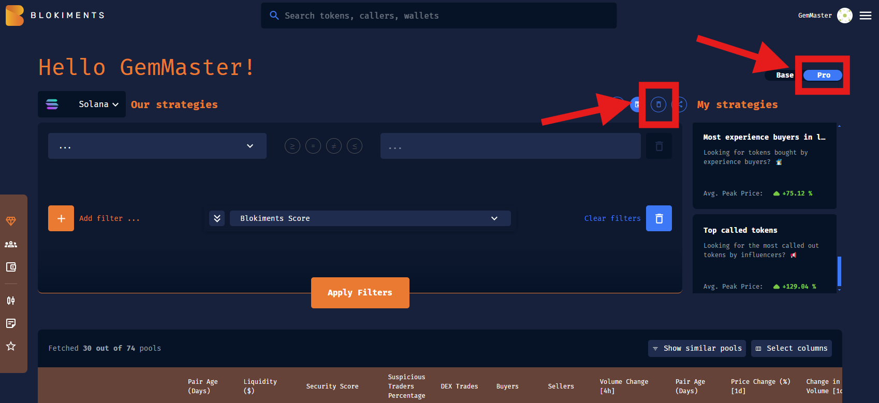Click the Apply Filters button

tap(360, 293)
